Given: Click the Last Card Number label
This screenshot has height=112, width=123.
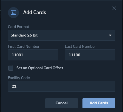Looking at the screenshot, I should click(81, 46).
